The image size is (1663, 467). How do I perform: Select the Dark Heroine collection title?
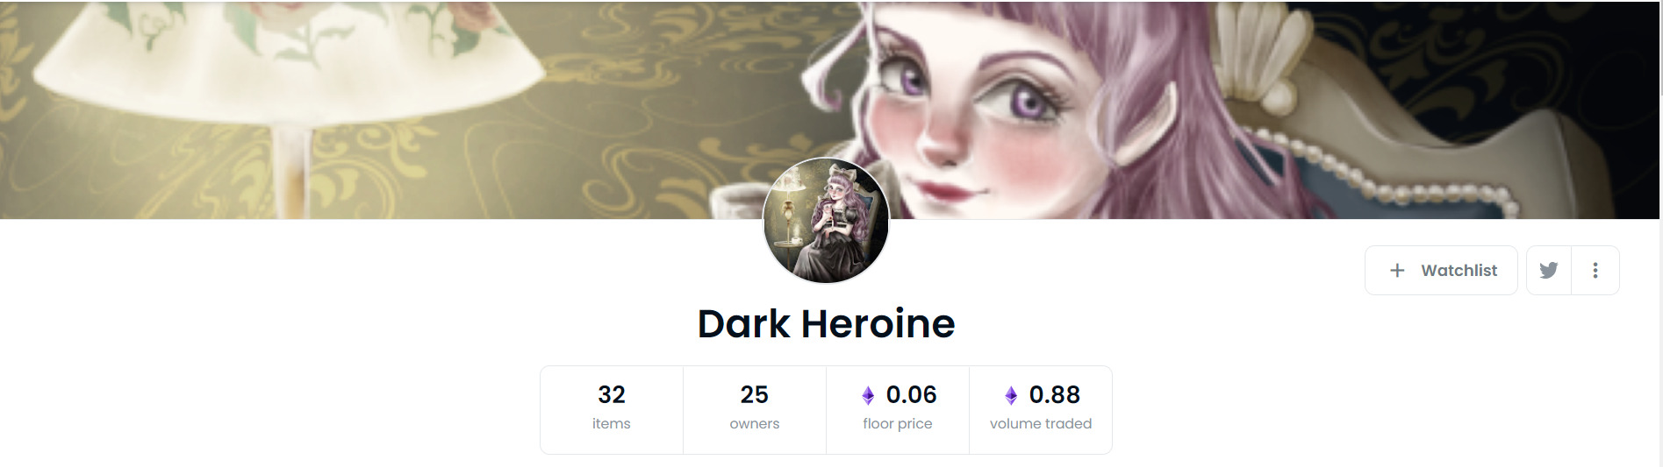click(x=826, y=323)
